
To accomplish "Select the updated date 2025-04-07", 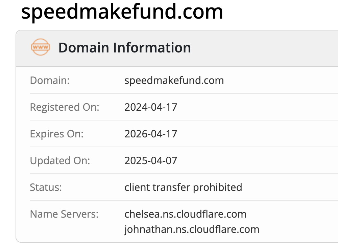I will [151, 160].
